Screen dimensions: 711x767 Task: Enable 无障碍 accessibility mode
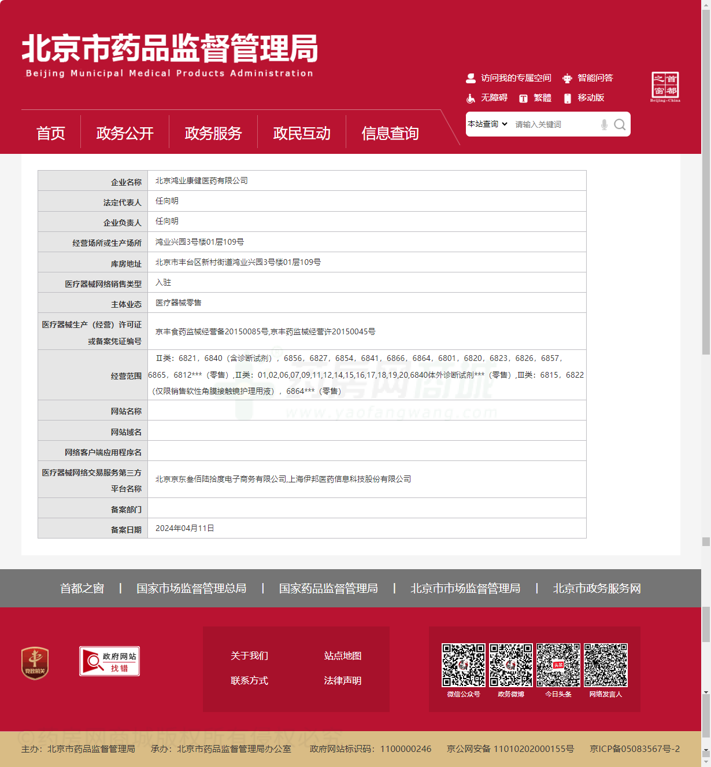point(487,98)
